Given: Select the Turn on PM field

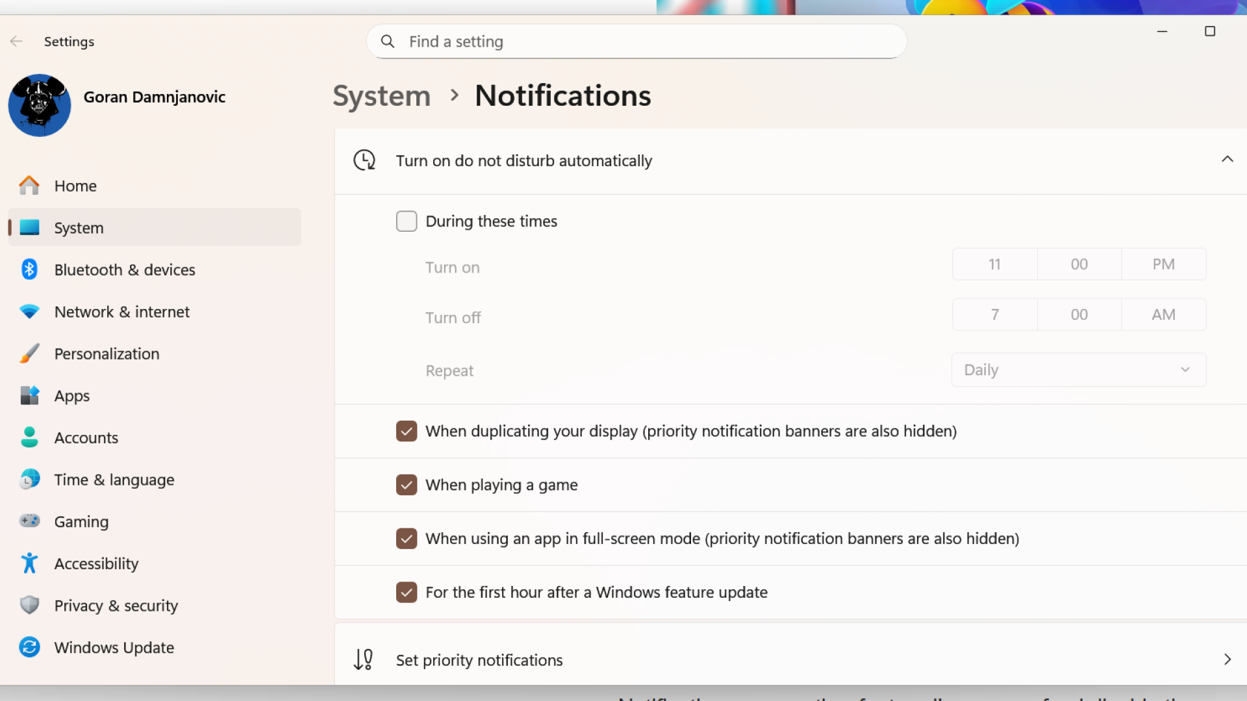Looking at the screenshot, I should point(1164,264).
